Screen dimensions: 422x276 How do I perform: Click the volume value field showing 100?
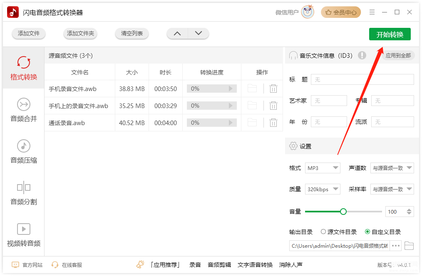[396, 212]
